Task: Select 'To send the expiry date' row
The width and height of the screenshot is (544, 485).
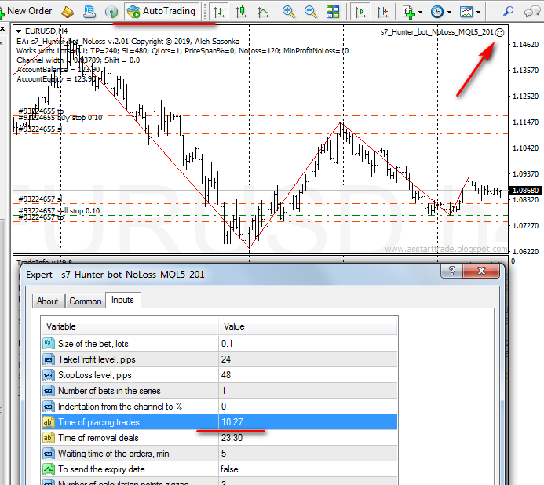Action: tap(219, 469)
